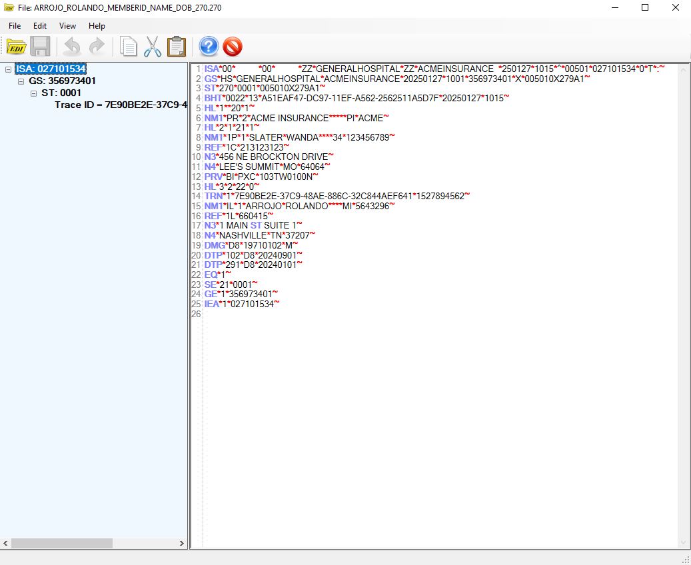Click the editor's vertical scrollbar down arrow
The width and height of the screenshot is (691, 565).
683,542
